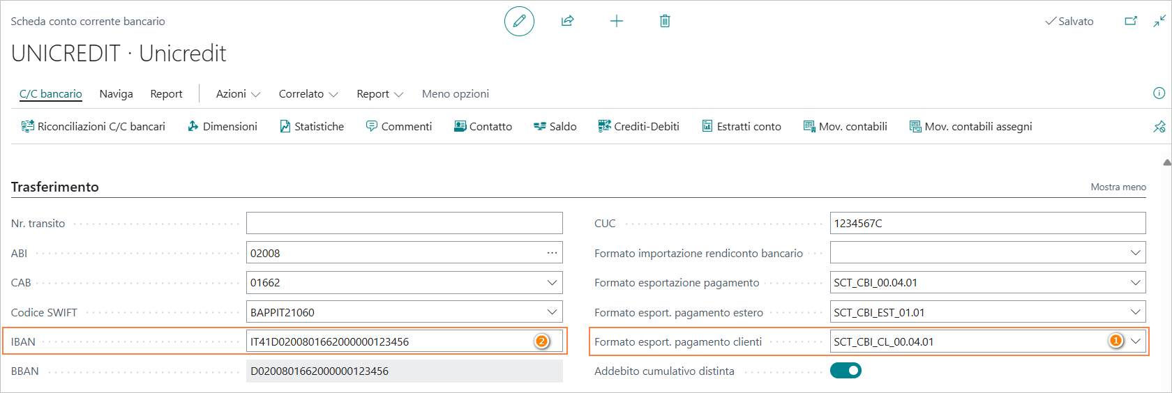Click the IBAN input field

click(405, 341)
